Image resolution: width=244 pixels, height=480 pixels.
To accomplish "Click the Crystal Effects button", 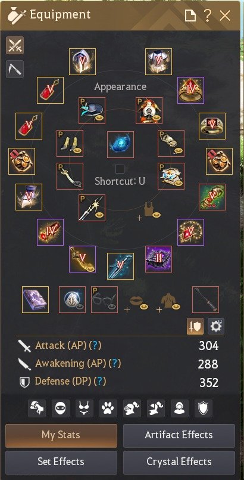I will (x=179, y=462).
